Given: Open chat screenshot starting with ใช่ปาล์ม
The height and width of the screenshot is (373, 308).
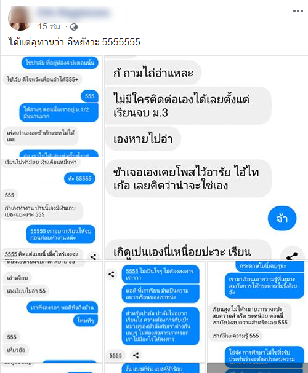Looking at the screenshot, I should (x=52, y=106).
